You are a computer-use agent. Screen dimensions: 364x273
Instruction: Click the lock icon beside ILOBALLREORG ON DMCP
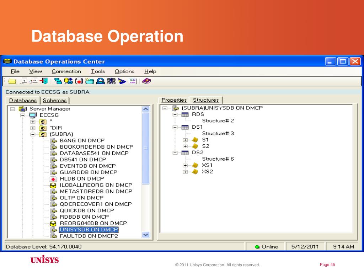[53, 185]
